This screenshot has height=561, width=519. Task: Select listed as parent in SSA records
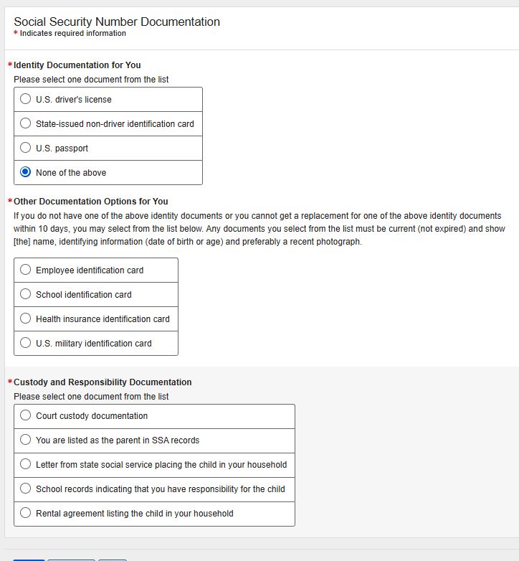point(26,440)
